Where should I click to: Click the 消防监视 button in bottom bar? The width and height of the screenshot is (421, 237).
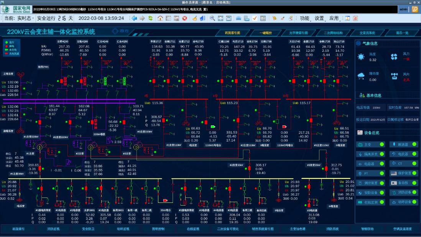53,229
